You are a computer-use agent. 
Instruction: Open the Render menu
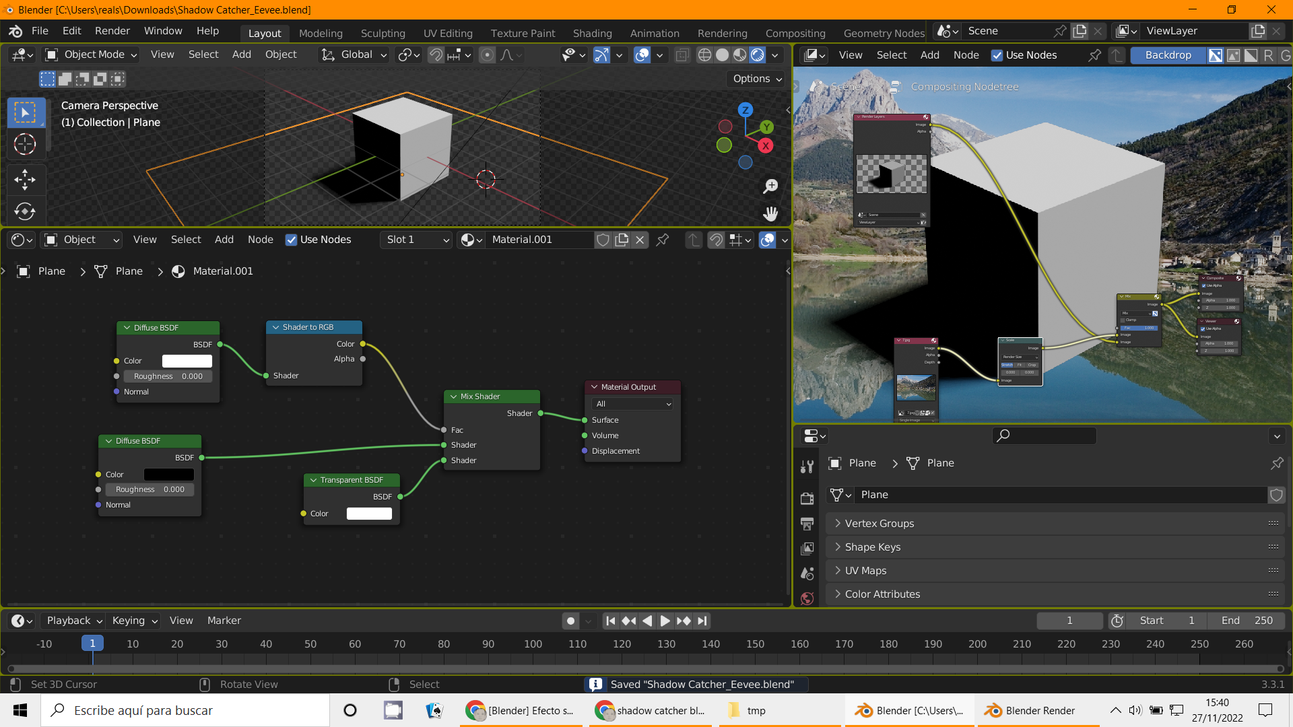112,31
